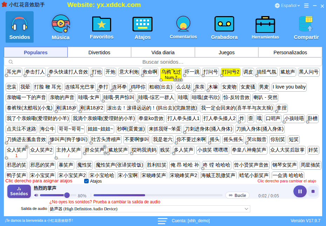This screenshot has height=226, width=326.
Task: Open the Música section
Action: [x=61, y=27]
